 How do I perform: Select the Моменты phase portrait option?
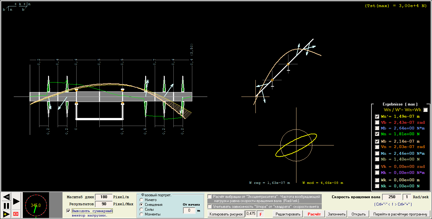[141, 214]
